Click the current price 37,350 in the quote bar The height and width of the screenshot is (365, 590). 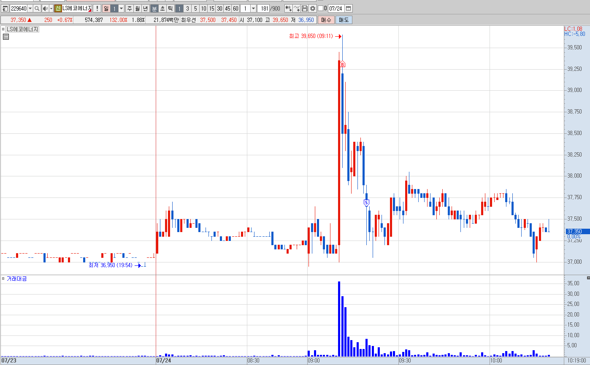click(x=18, y=20)
